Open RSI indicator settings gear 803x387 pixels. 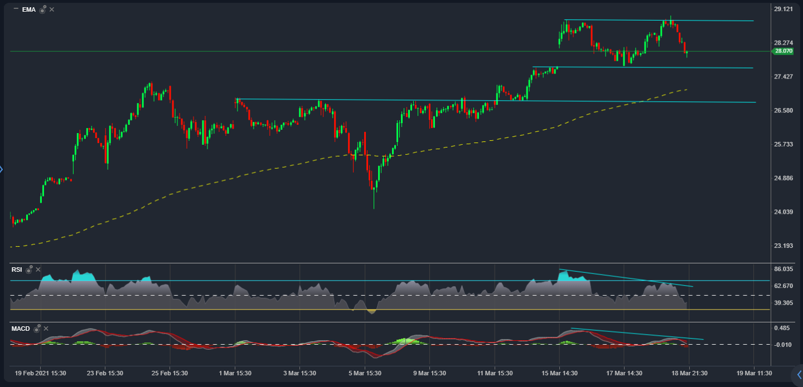(x=28, y=270)
